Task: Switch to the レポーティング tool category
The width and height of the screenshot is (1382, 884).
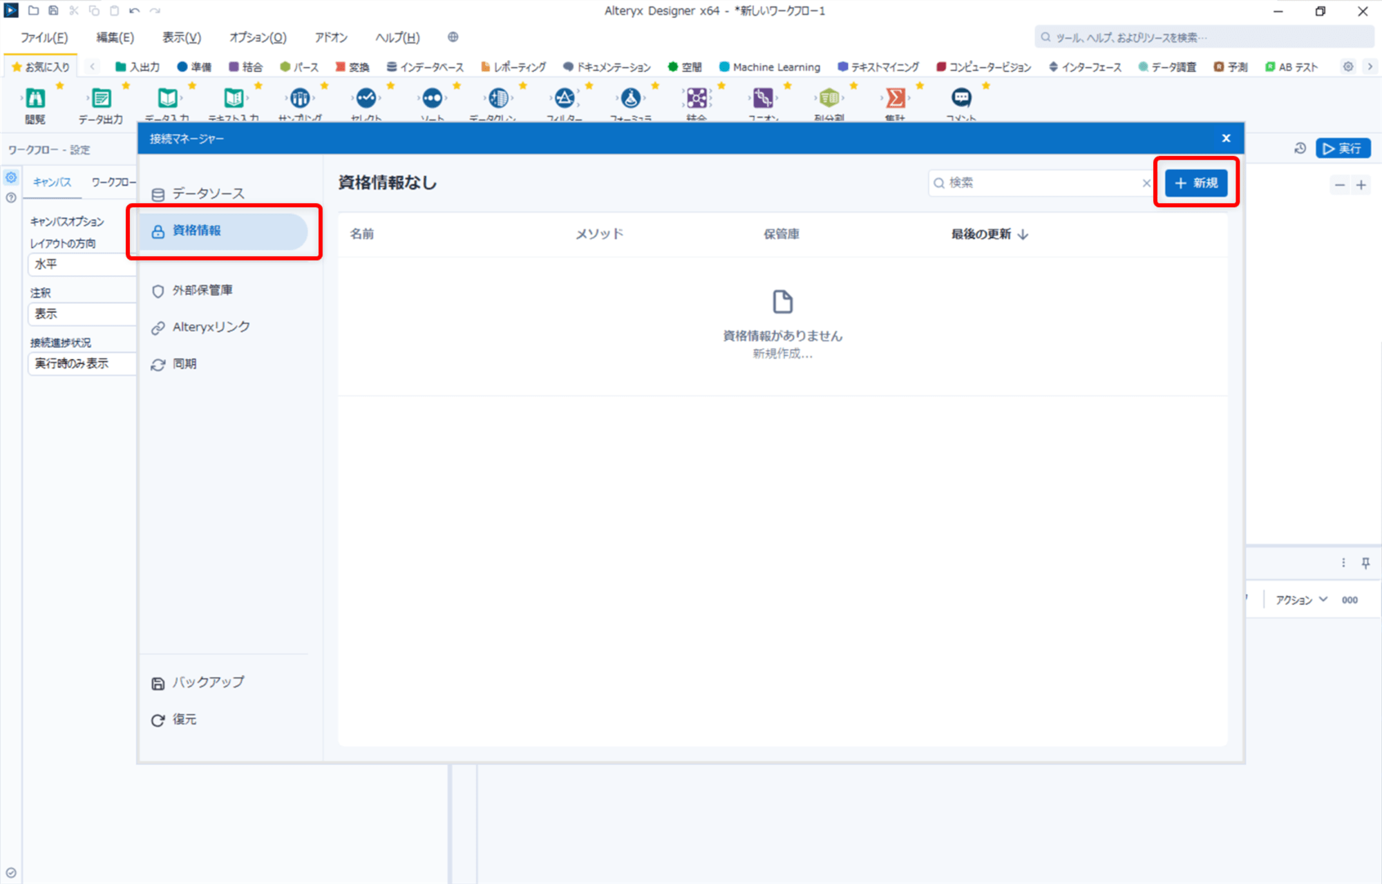Action: pyautogui.click(x=513, y=67)
